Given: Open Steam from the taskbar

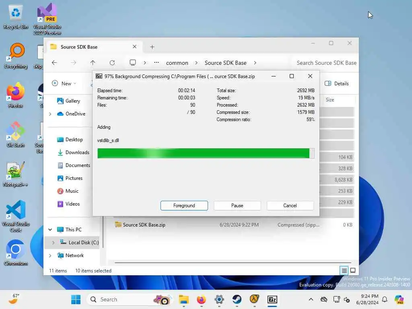Looking at the screenshot, I should (237, 299).
